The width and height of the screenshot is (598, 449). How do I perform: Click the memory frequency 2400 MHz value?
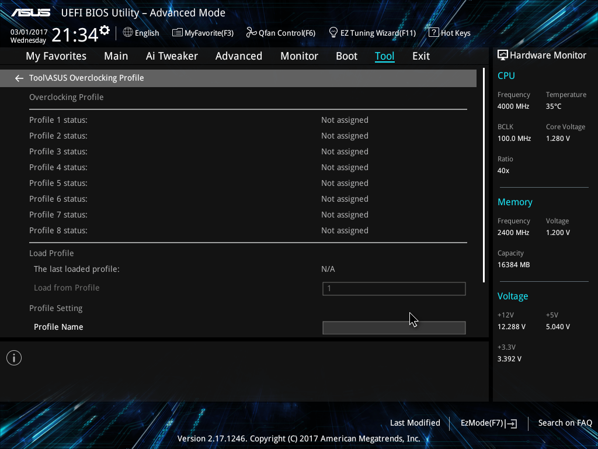pos(513,233)
